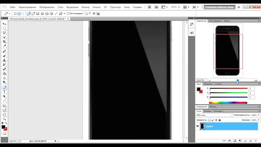Screen dimensions: 261x147
Task: Click the Слой 0 layer thumbnail
Action: coord(202,126)
